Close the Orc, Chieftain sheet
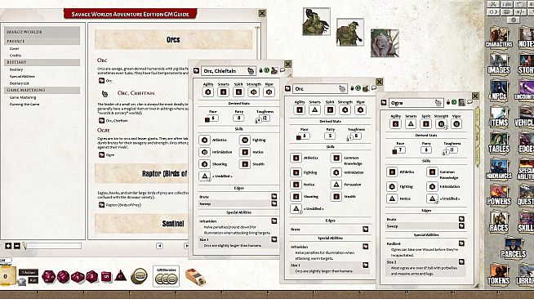This screenshot has width=534, height=299. tap(287, 64)
